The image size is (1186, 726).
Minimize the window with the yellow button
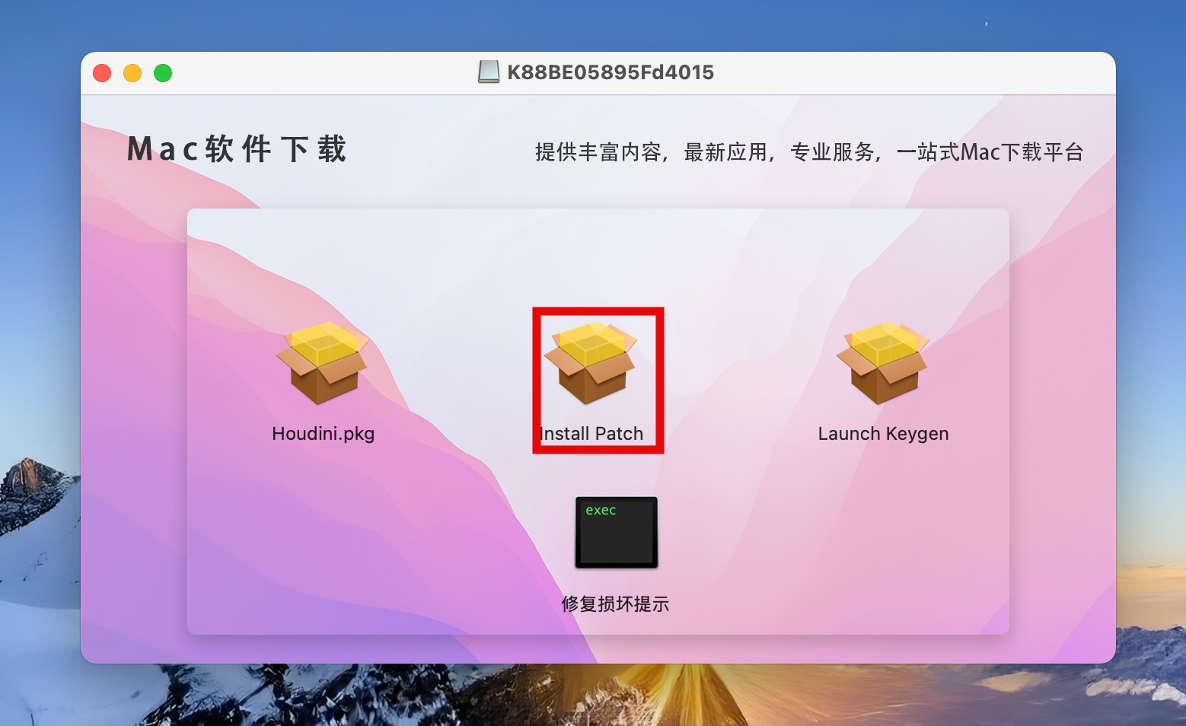point(132,73)
